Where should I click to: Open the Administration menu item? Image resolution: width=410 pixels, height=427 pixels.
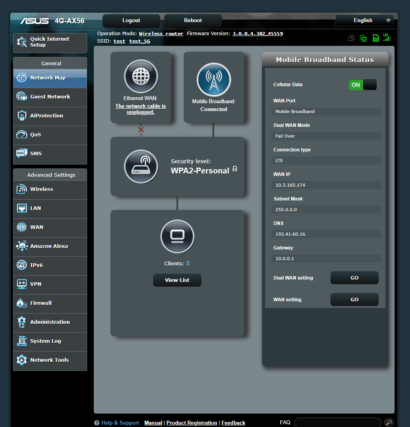point(50,323)
